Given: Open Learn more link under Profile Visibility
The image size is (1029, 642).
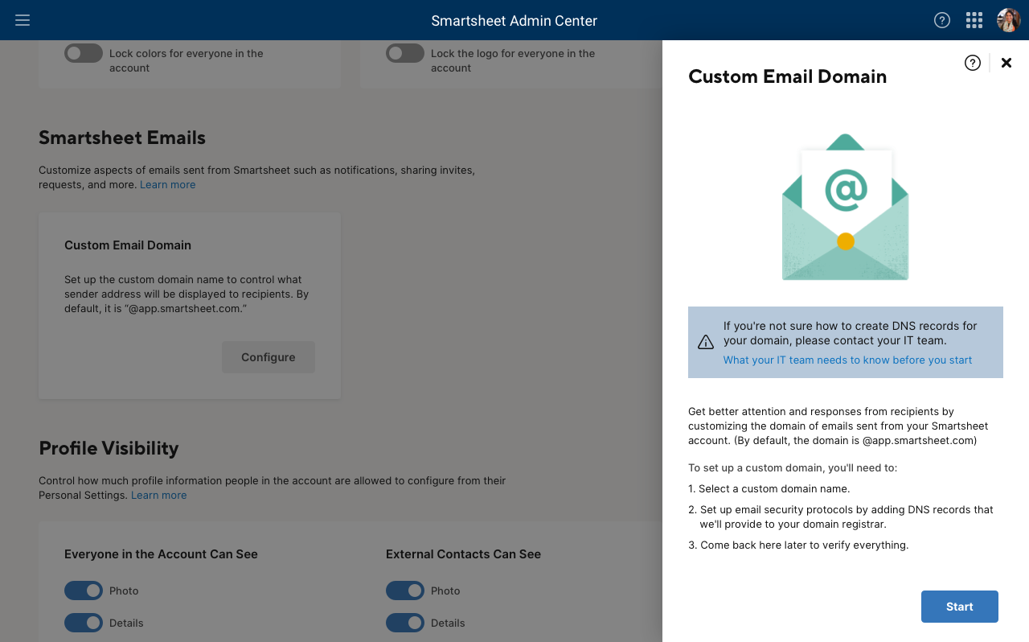Looking at the screenshot, I should (x=158, y=495).
